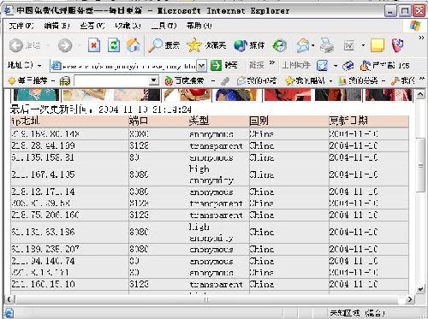
Task: Open the Mail button dropdown arrow
Action: tap(313, 45)
